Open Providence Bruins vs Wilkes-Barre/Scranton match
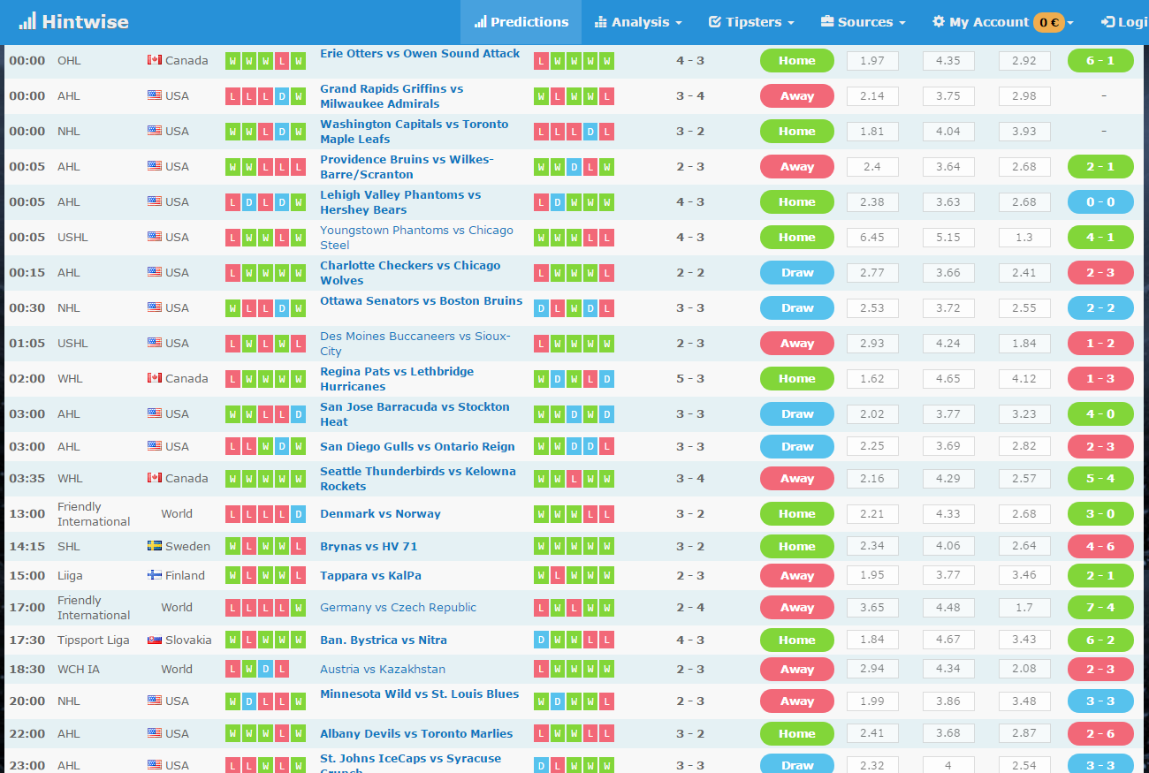Viewport: 1149px width, 773px height. point(407,167)
